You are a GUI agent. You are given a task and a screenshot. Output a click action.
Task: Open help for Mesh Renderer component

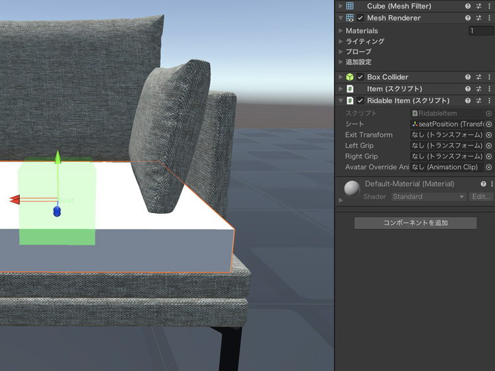click(x=468, y=18)
